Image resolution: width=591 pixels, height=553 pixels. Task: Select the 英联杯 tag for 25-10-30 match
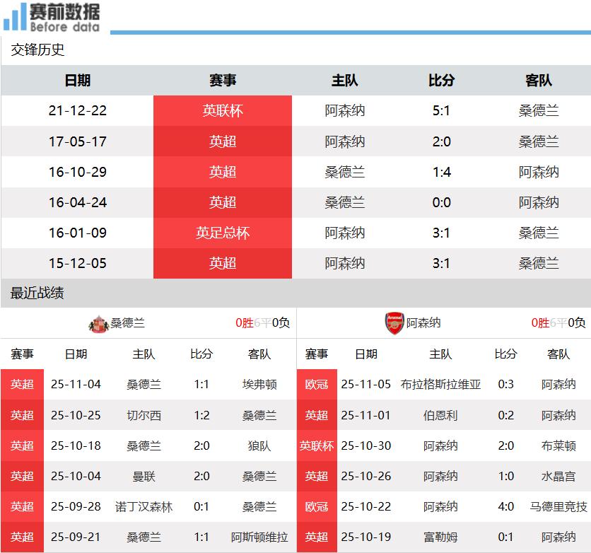tap(317, 446)
